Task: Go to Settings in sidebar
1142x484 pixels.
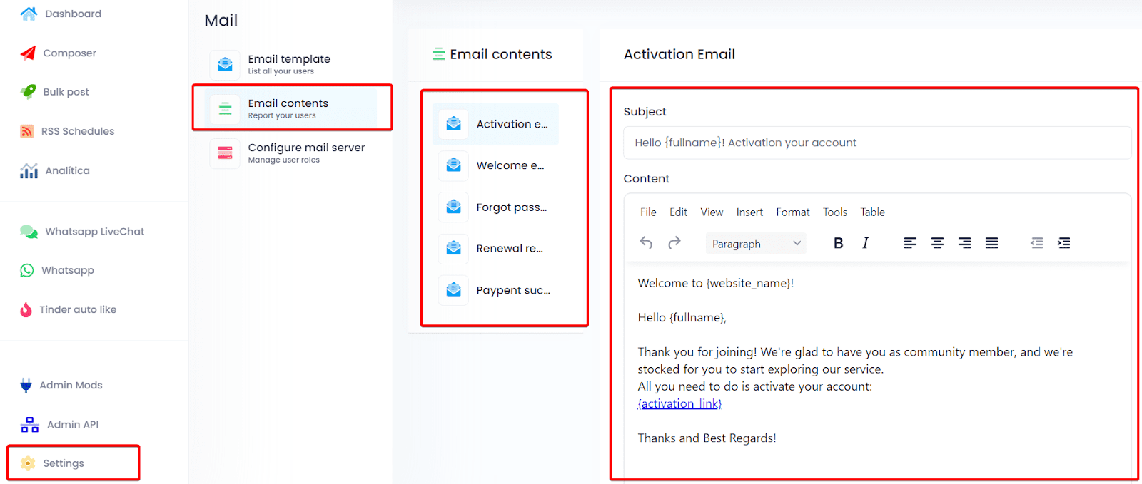Action: click(64, 463)
